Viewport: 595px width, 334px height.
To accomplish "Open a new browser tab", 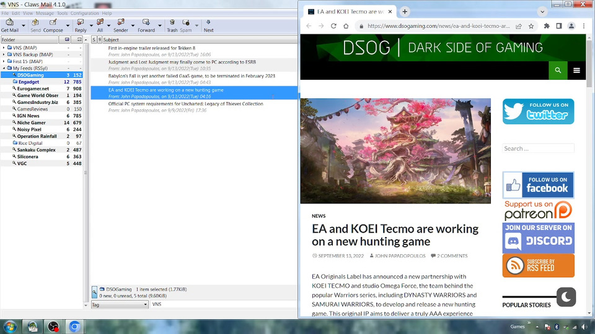I will point(405,12).
